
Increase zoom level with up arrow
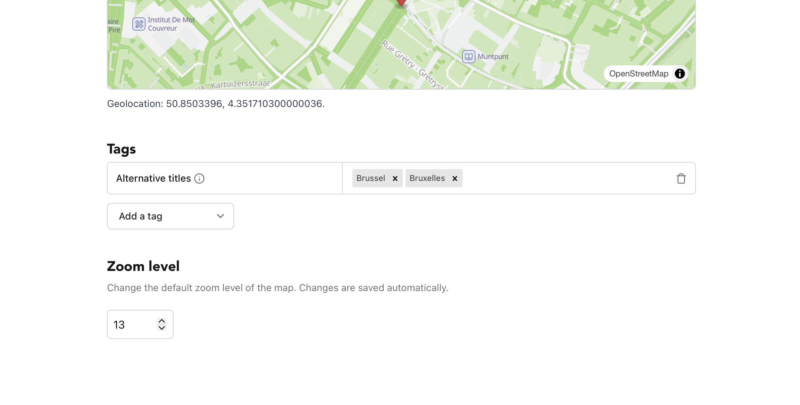pos(161,321)
